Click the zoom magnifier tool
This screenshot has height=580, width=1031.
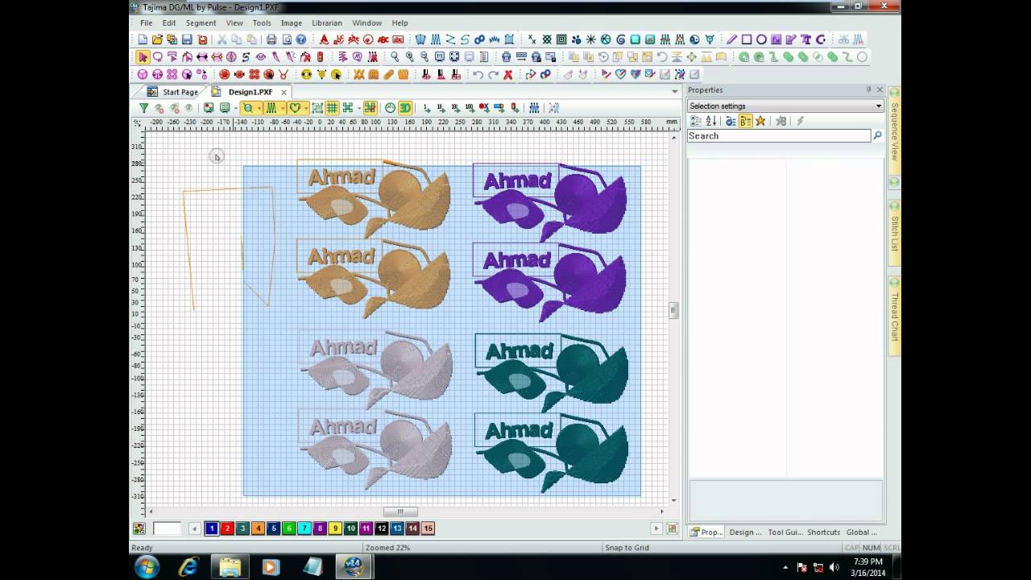coord(395,57)
